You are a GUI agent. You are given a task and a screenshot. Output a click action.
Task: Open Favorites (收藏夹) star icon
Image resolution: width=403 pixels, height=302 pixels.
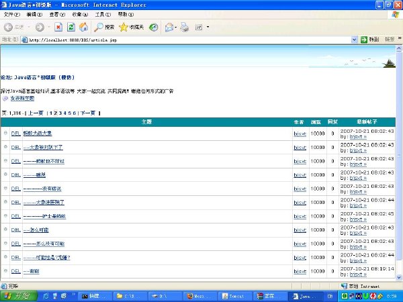coord(132,27)
